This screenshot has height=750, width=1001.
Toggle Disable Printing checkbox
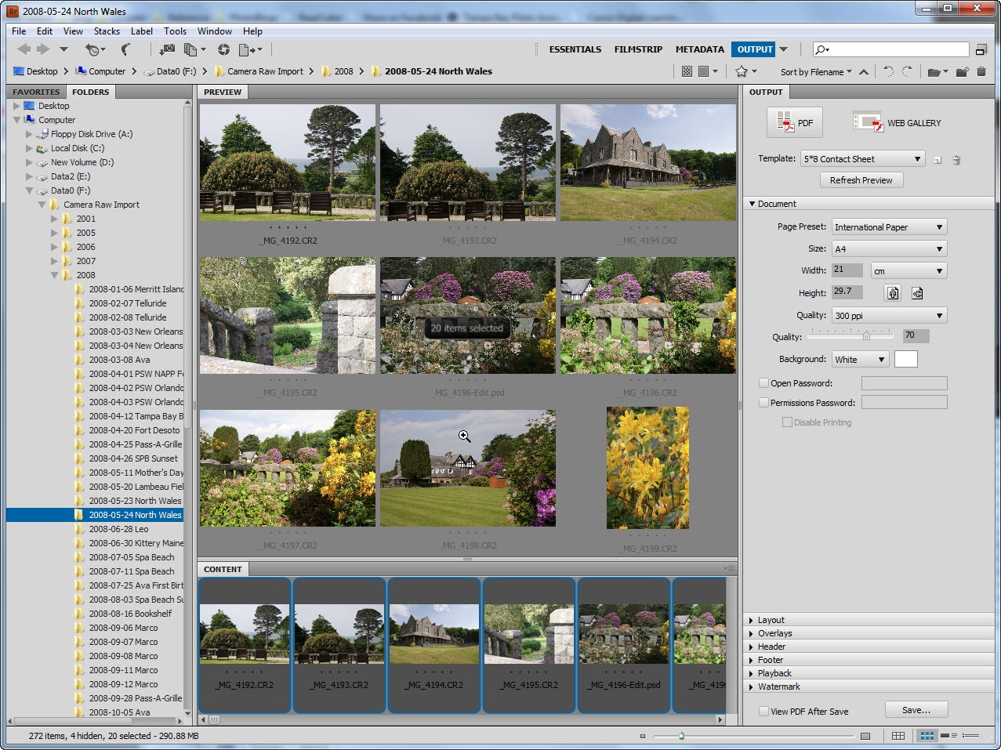coord(787,422)
